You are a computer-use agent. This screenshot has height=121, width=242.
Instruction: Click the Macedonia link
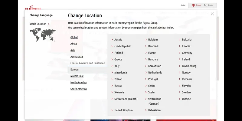120,73
